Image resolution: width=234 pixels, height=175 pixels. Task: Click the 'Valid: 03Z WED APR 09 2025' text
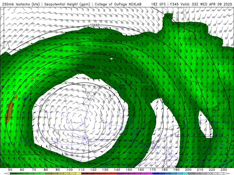pyautogui.click(x=206, y=4)
